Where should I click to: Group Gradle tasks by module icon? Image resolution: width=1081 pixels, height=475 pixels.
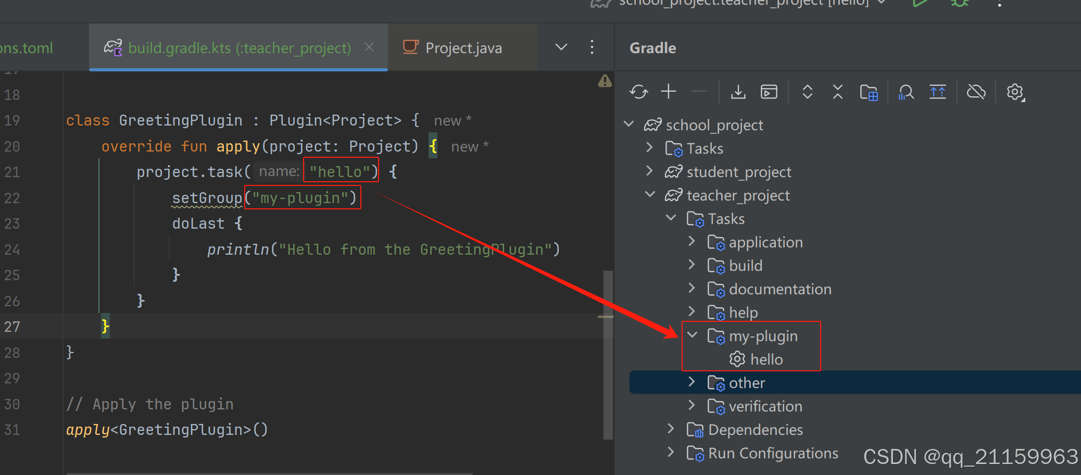[869, 92]
